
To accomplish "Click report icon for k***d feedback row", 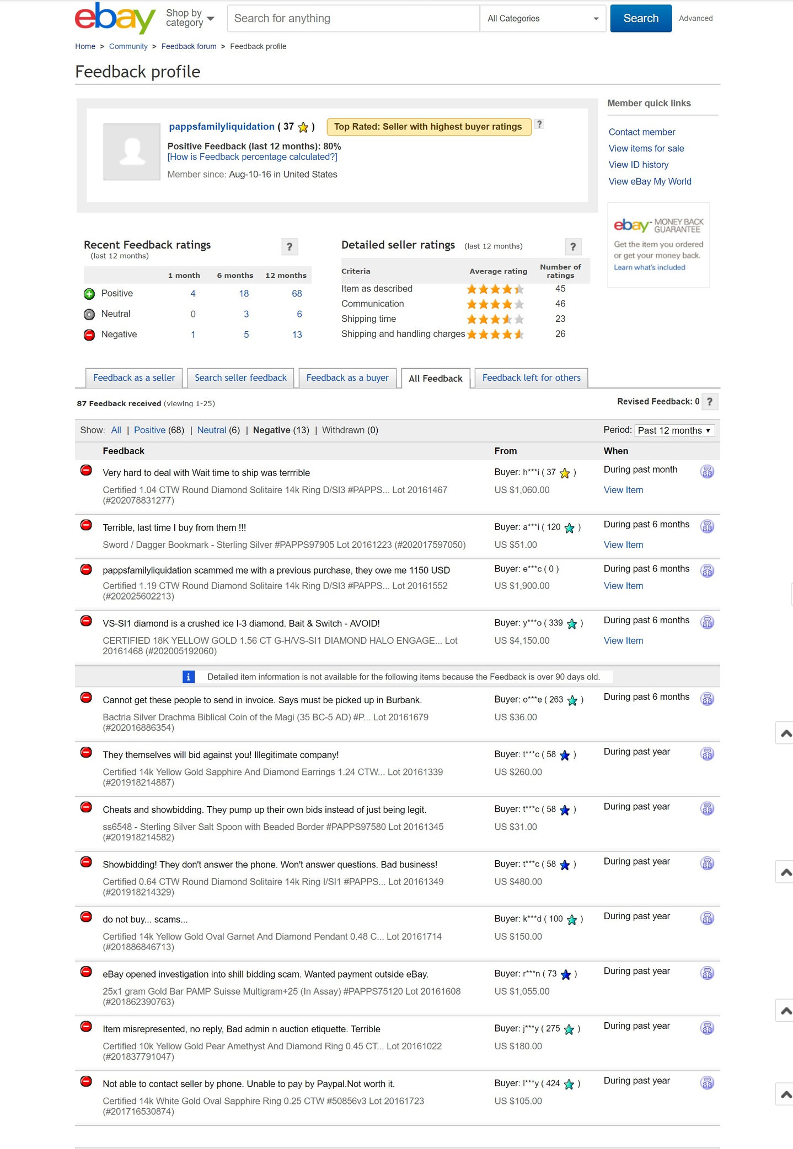I will click(707, 918).
